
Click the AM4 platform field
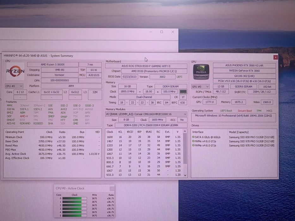pos(71,86)
